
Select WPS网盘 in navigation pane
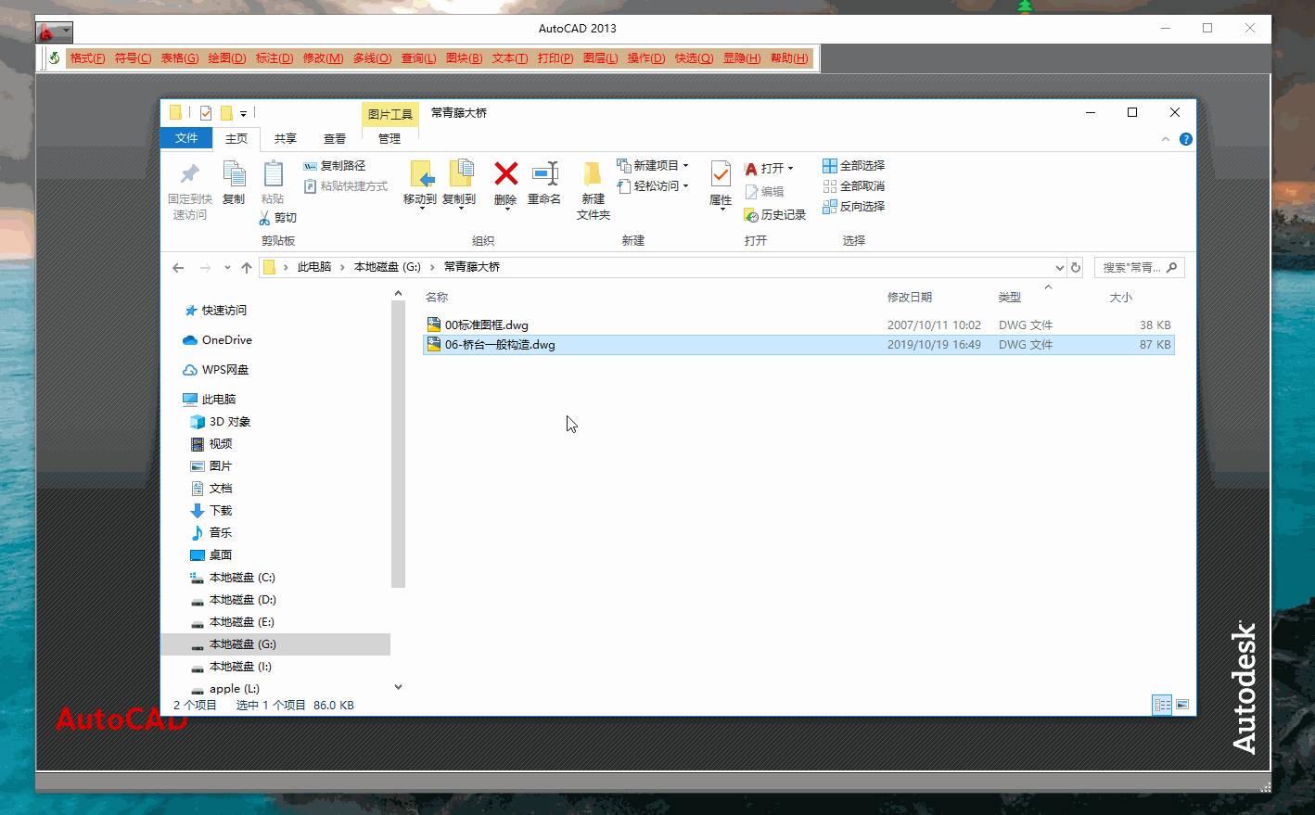(x=225, y=370)
